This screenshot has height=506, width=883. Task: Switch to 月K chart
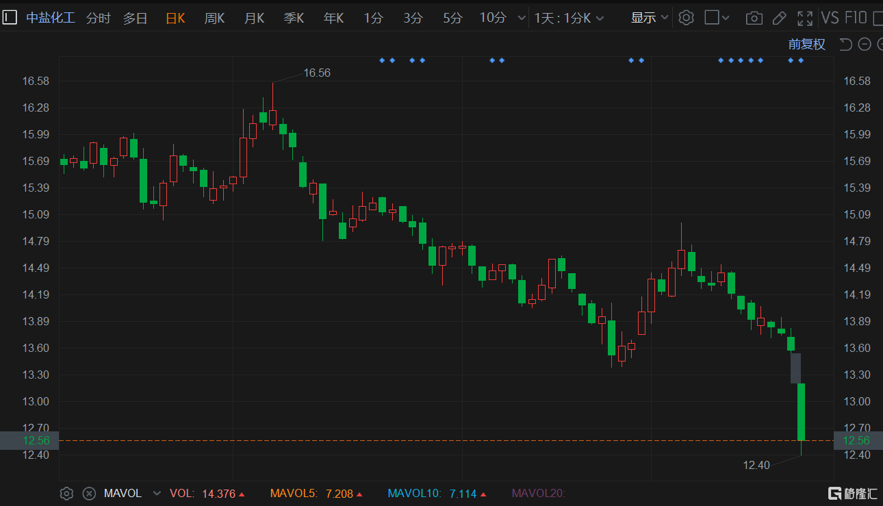point(254,18)
